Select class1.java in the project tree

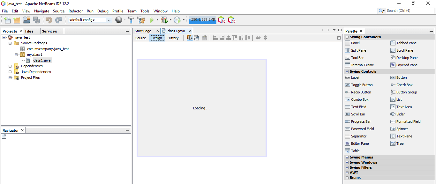click(x=42, y=60)
